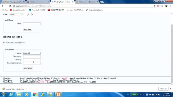Viewport: 173px width, 97px height.
Task: Open the Powershell Find AD bookmark
Action: [x=37, y=10]
